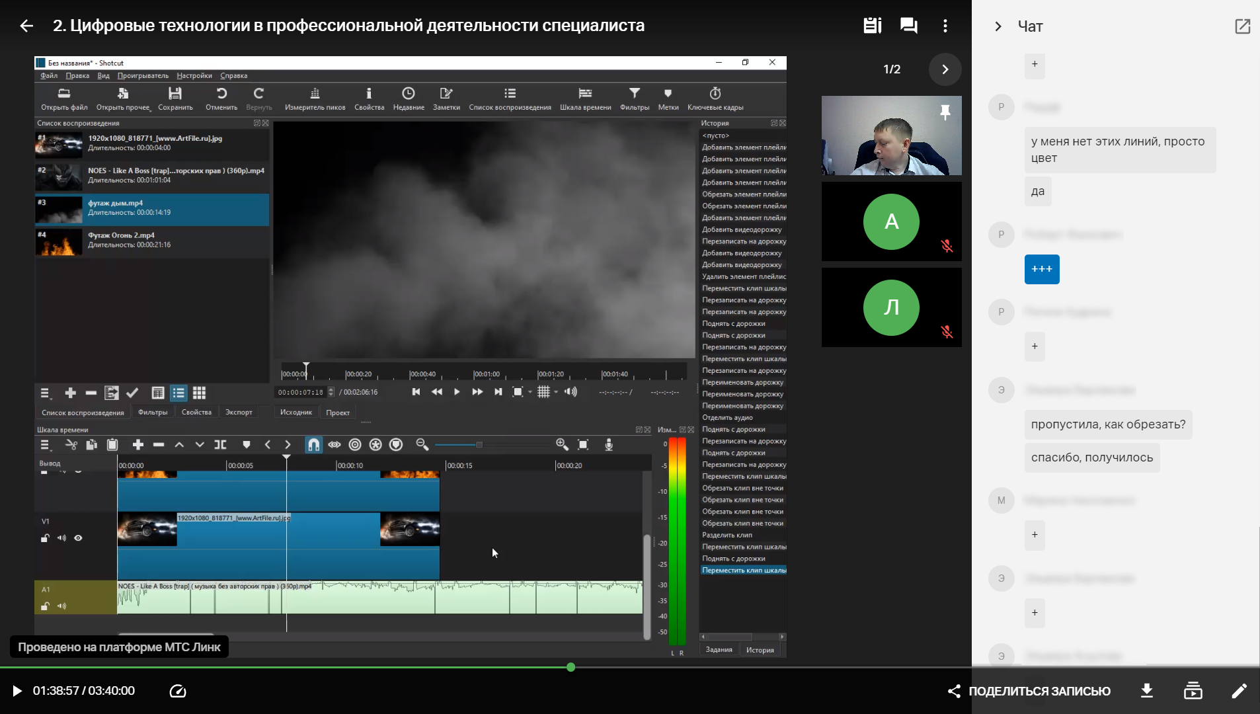Screen dimensions: 1260x714
Task: Edit the recording with pencil icon
Action: 1239,691
